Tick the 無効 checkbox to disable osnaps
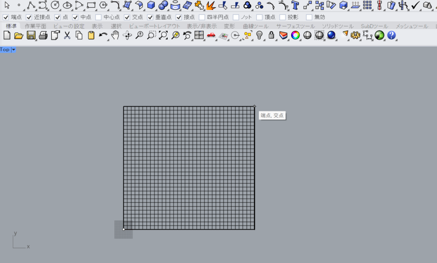This screenshot has width=437, height=263. click(x=309, y=17)
